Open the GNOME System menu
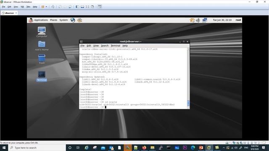This screenshot has width=269, height=151. click(x=63, y=20)
